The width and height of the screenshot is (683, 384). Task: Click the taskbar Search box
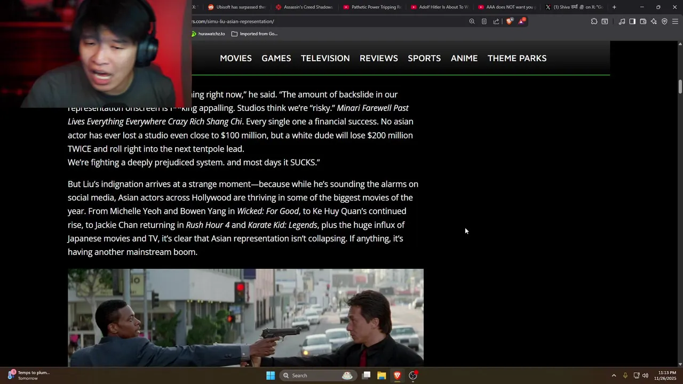point(318,375)
